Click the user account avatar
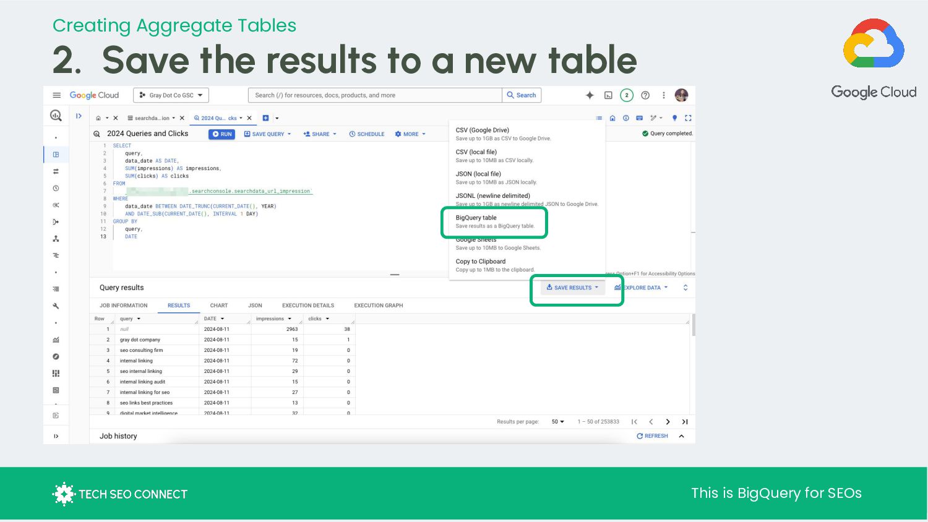928x522 pixels. pos(681,95)
